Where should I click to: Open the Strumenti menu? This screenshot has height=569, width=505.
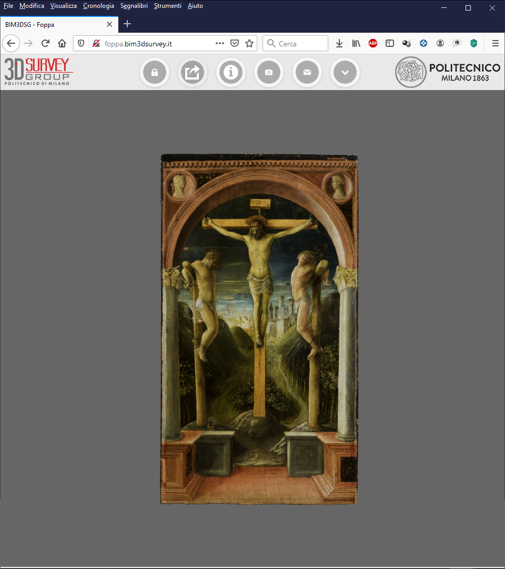tap(168, 6)
